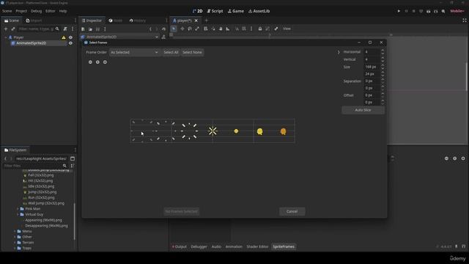The image size is (469, 264).
Task: Select Idle (32x32).png file
Action: pyautogui.click(x=41, y=186)
